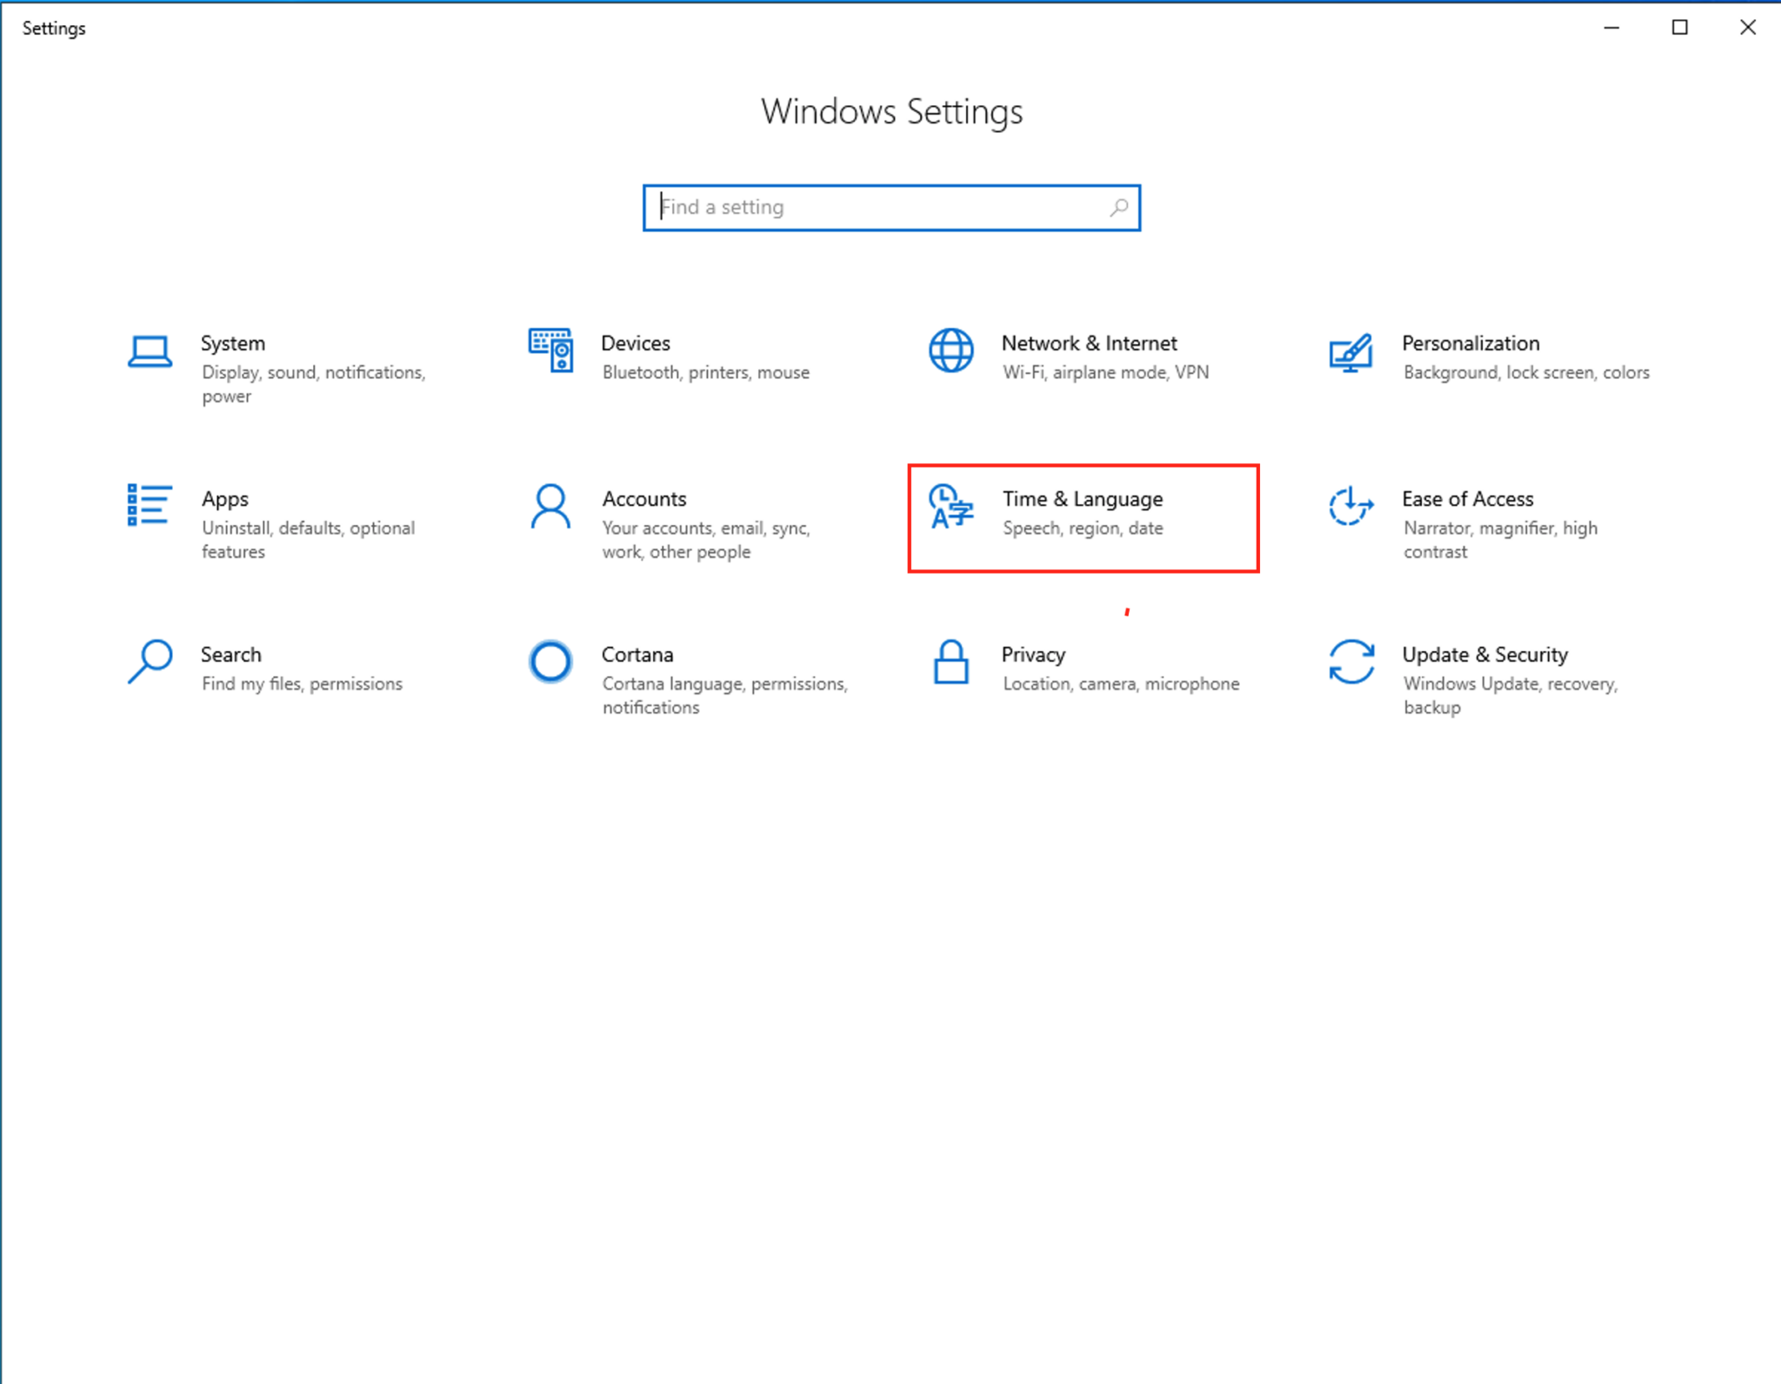This screenshot has width=1781, height=1384.
Task: Click inside the Find a setting box
Action: [x=870, y=207]
